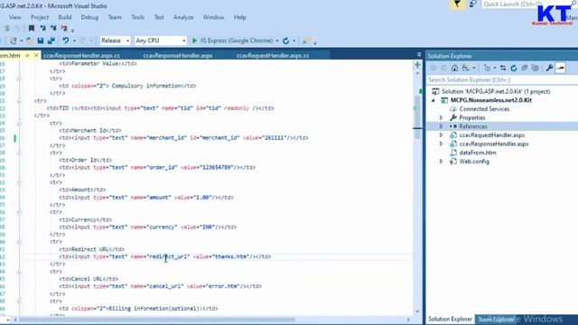The height and width of the screenshot is (325, 578).
Task: Click the feedback icon beside Quick Launch
Action: point(472,4)
